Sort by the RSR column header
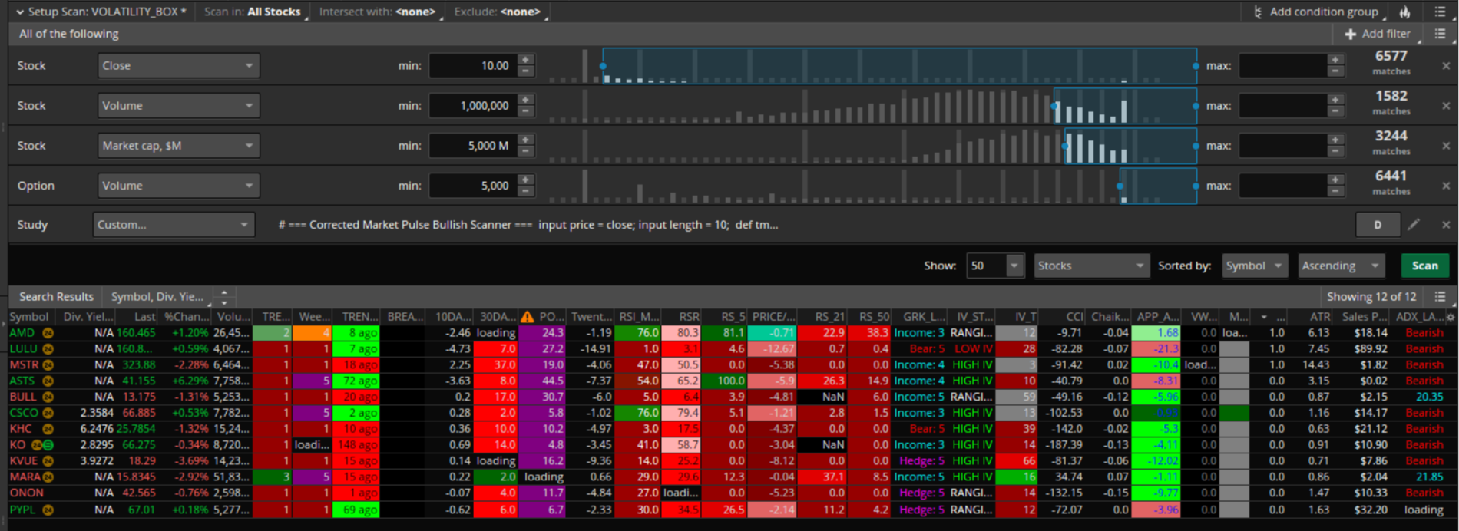This screenshot has width=1459, height=531. tap(680, 317)
